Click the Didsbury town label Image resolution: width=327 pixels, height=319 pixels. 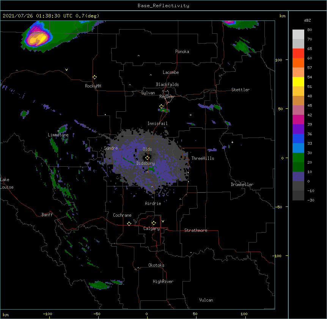click(x=146, y=163)
